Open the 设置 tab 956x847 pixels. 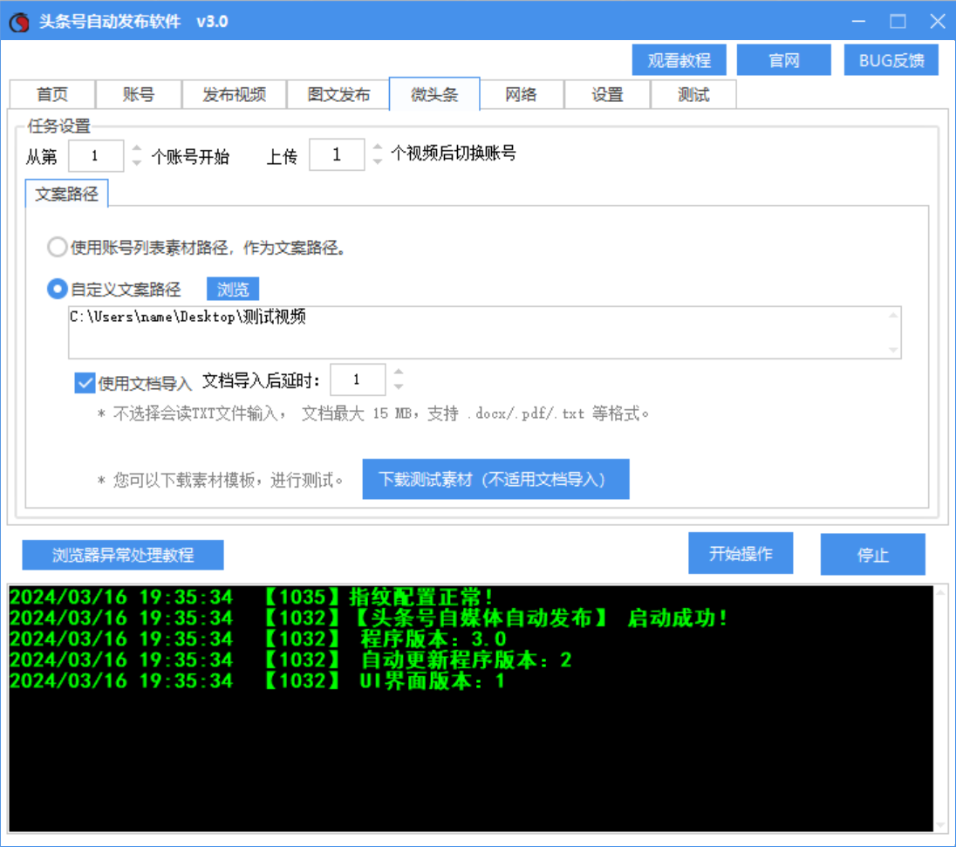click(607, 94)
